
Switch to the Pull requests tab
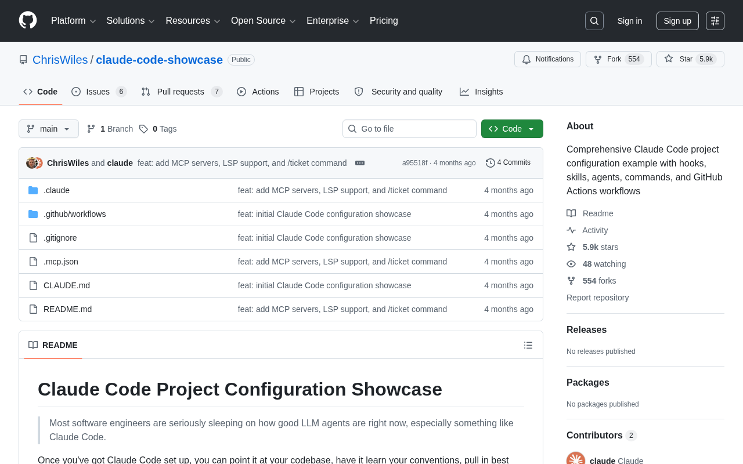[x=182, y=92]
